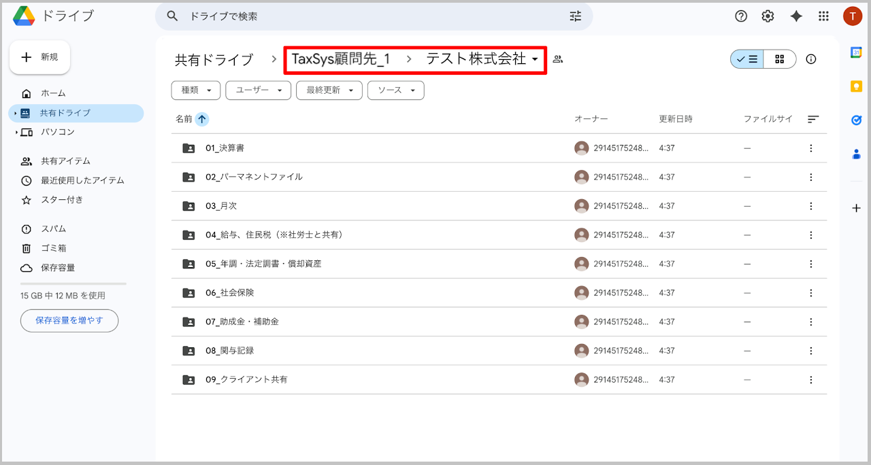Sort by 名前 column header
The image size is (871, 465).
pyautogui.click(x=184, y=119)
